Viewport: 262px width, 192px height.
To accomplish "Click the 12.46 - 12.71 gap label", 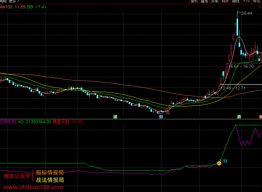I will pos(233,88).
